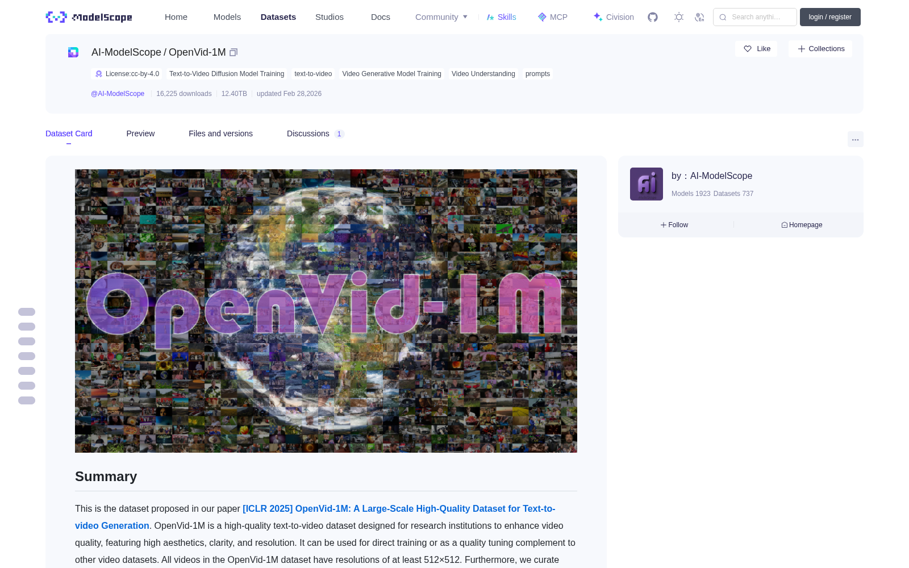Click the OpenVid-1M banner image

(x=326, y=311)
